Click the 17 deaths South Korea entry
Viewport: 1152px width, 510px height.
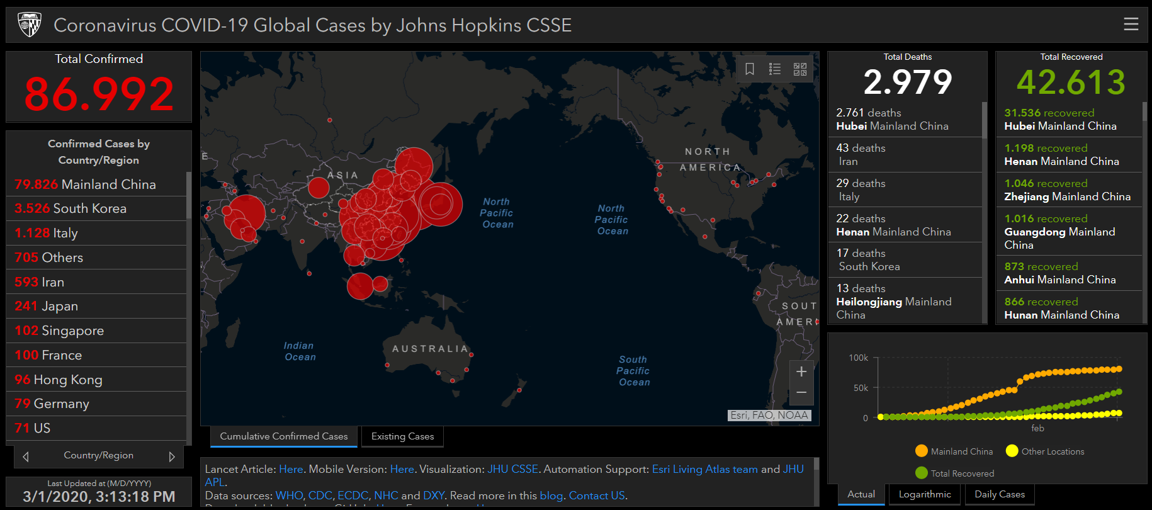905,260
